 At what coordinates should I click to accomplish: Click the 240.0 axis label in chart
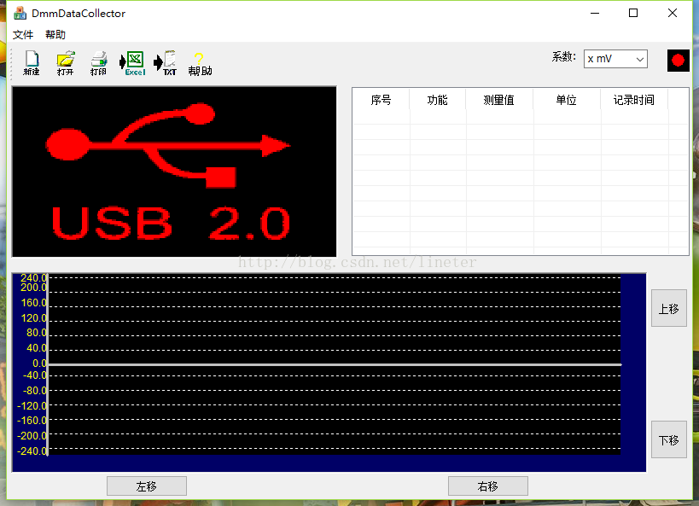click(x=33, y=277)
